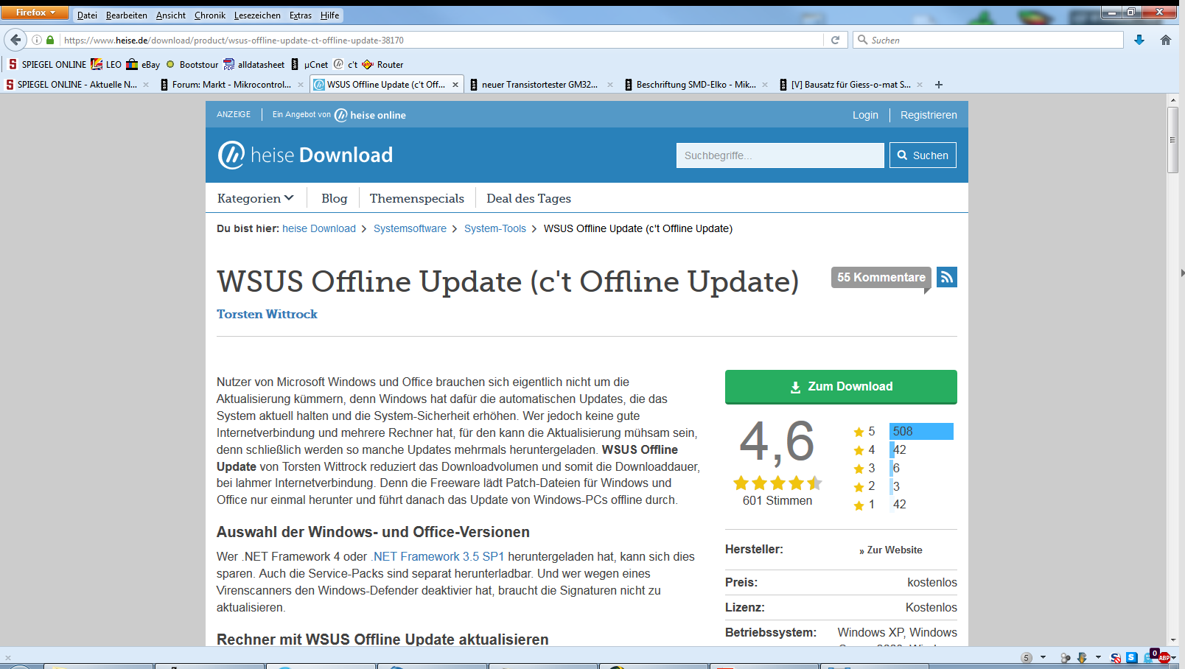The width and height of the screenshot is (1185, 669).
Task: Open dropdown arrow next to DownThemAll icon
Action: click(x=1098, y=656)
